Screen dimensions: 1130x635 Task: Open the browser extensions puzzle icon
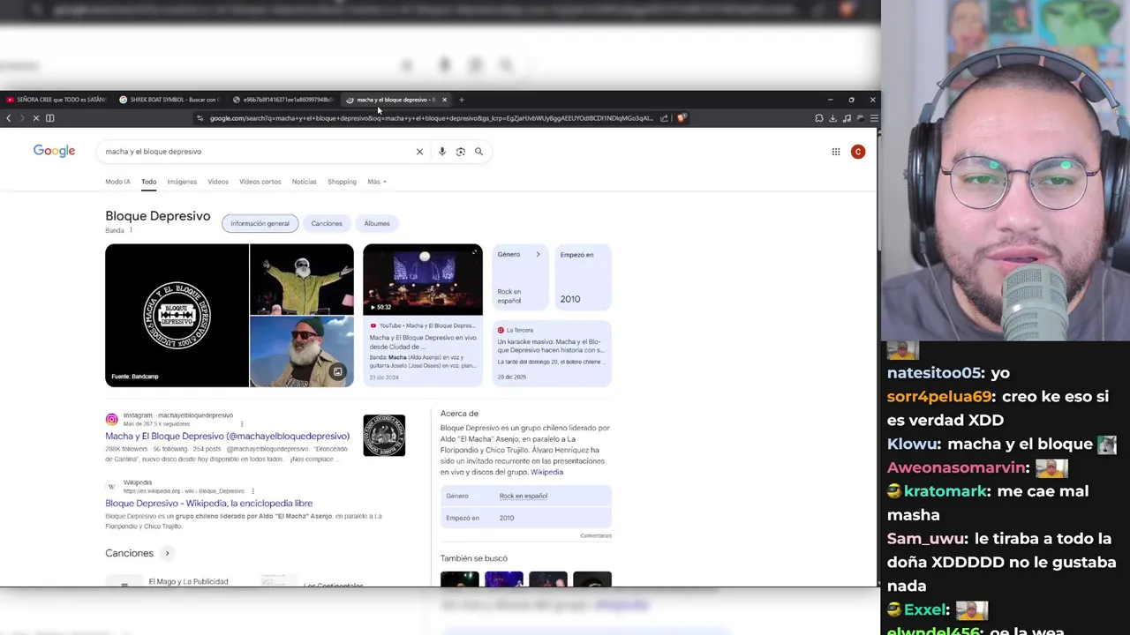pos(819,118)
